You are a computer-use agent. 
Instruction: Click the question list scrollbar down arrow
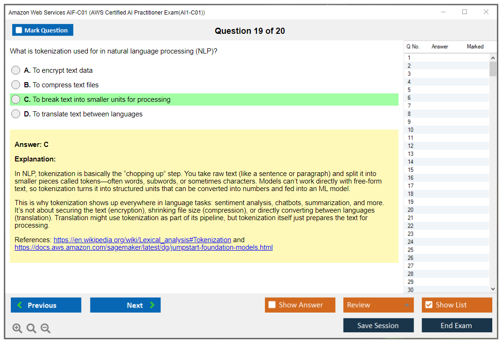493,289
